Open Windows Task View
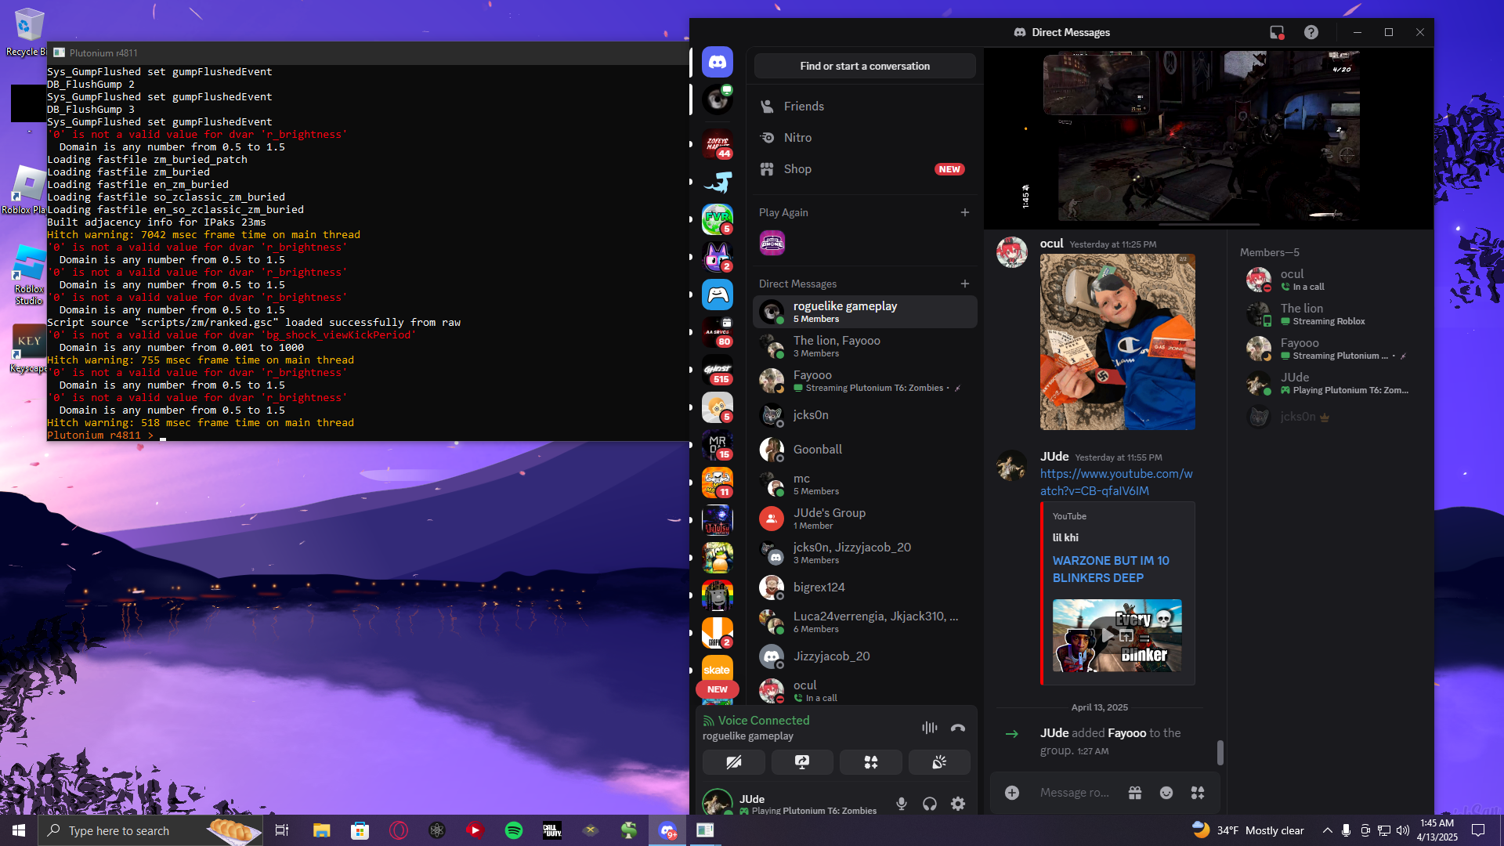Image resolution: width=1504 pixels, height=846 pixels. pos(282,830)
